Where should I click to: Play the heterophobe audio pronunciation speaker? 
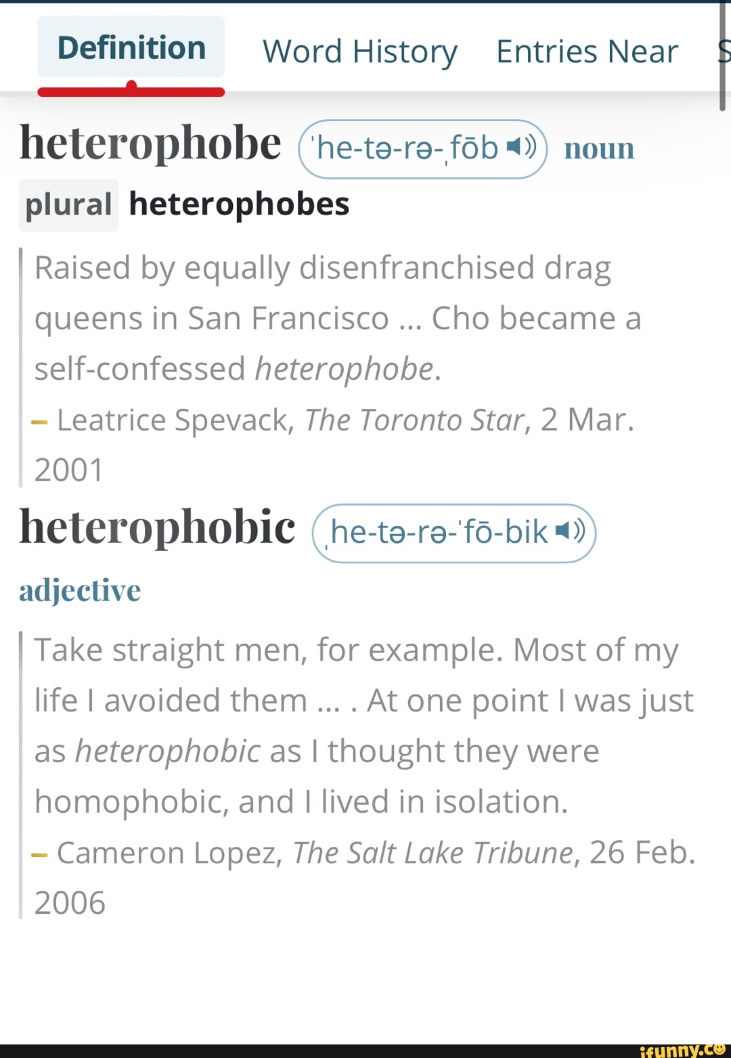[x=521, y=147]
